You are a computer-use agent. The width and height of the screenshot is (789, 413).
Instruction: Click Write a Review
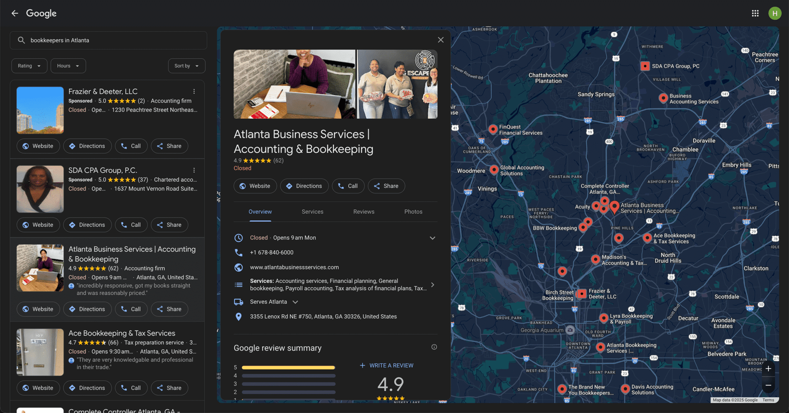coord(387,366)
